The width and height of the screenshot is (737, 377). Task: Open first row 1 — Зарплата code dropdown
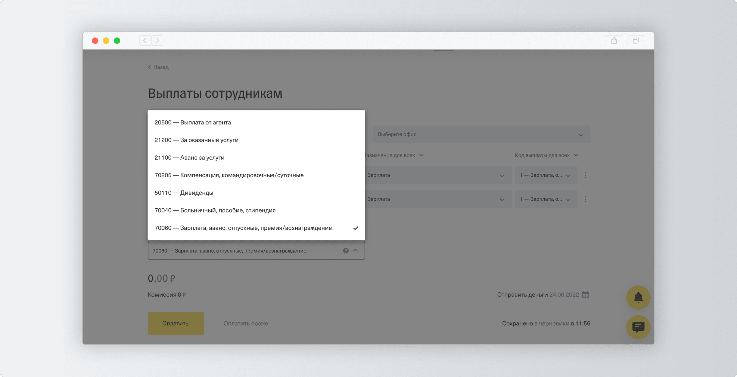pyautogui.click(x=546, y=175)
